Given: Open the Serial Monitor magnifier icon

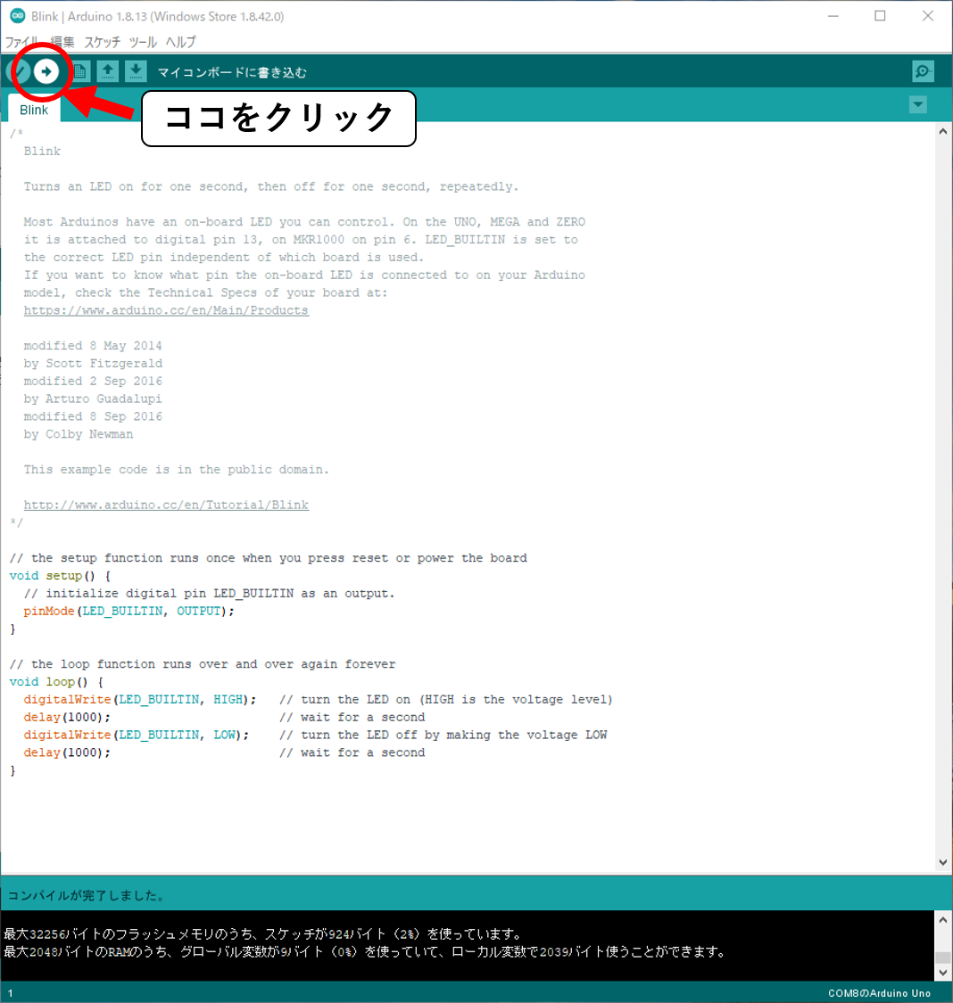Looking at the screenshot, I should pyautogui.click(x=923, y=71).
